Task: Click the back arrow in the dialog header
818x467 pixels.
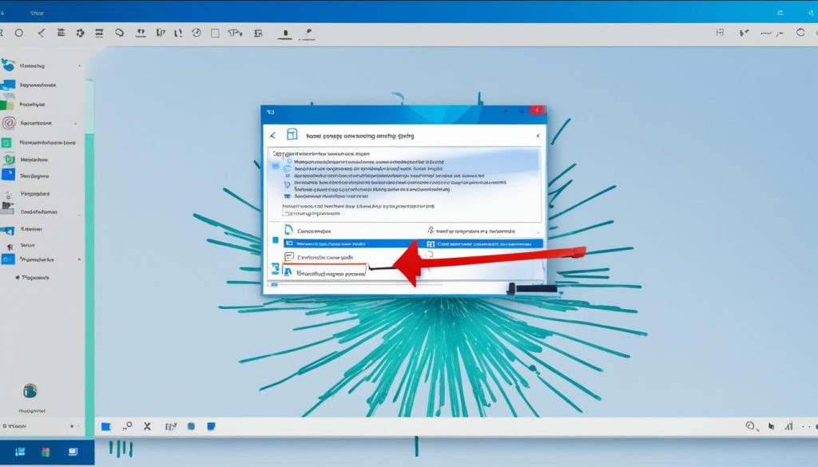Action: pos(272,134)
